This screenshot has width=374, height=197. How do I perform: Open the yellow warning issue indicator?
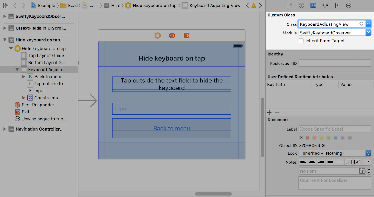point(254,6)
